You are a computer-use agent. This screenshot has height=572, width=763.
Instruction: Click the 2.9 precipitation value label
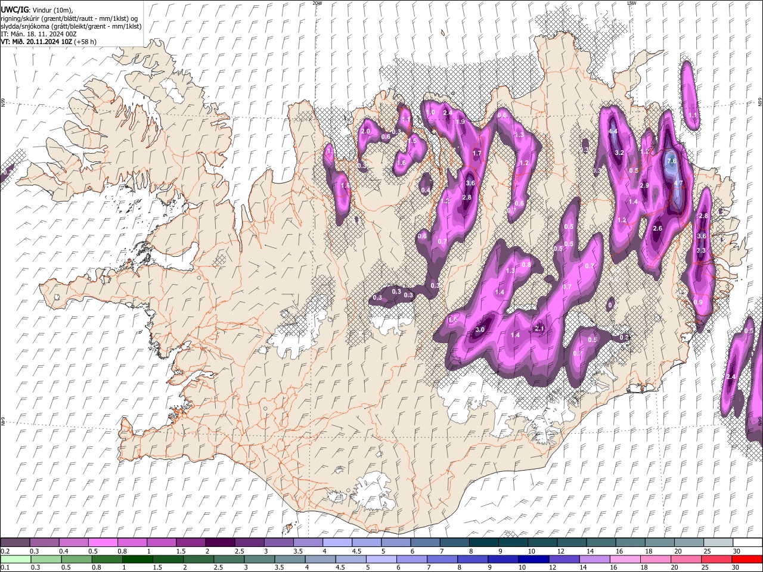(x=644, y=185)
